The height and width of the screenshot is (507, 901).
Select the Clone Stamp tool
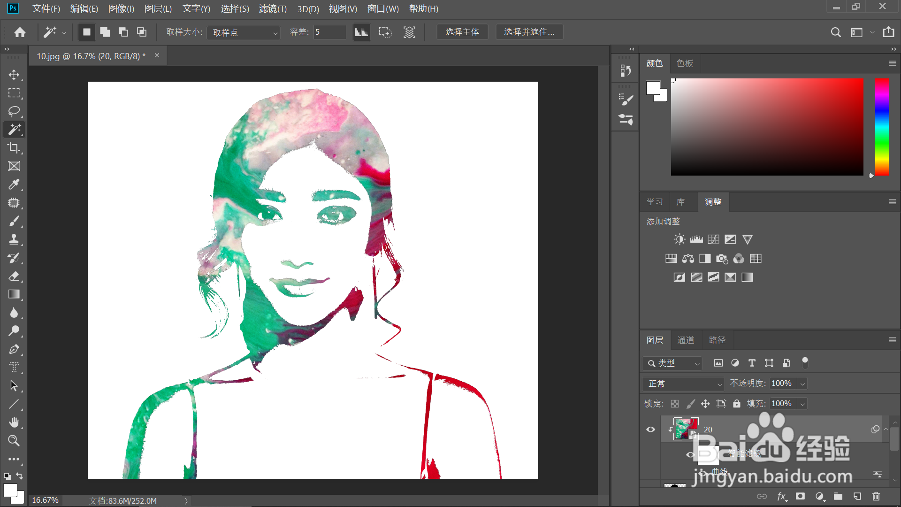[14, 239]
